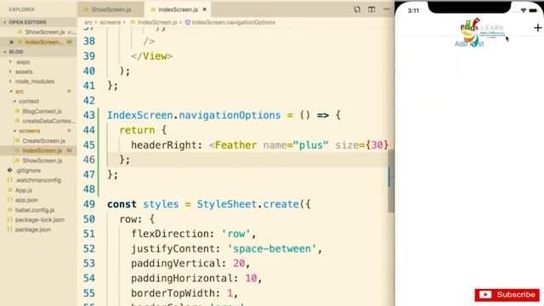The image size is (544, 306).
Task: Close the IndexScreen.js editor tab
Action: [x=205, y=9]
